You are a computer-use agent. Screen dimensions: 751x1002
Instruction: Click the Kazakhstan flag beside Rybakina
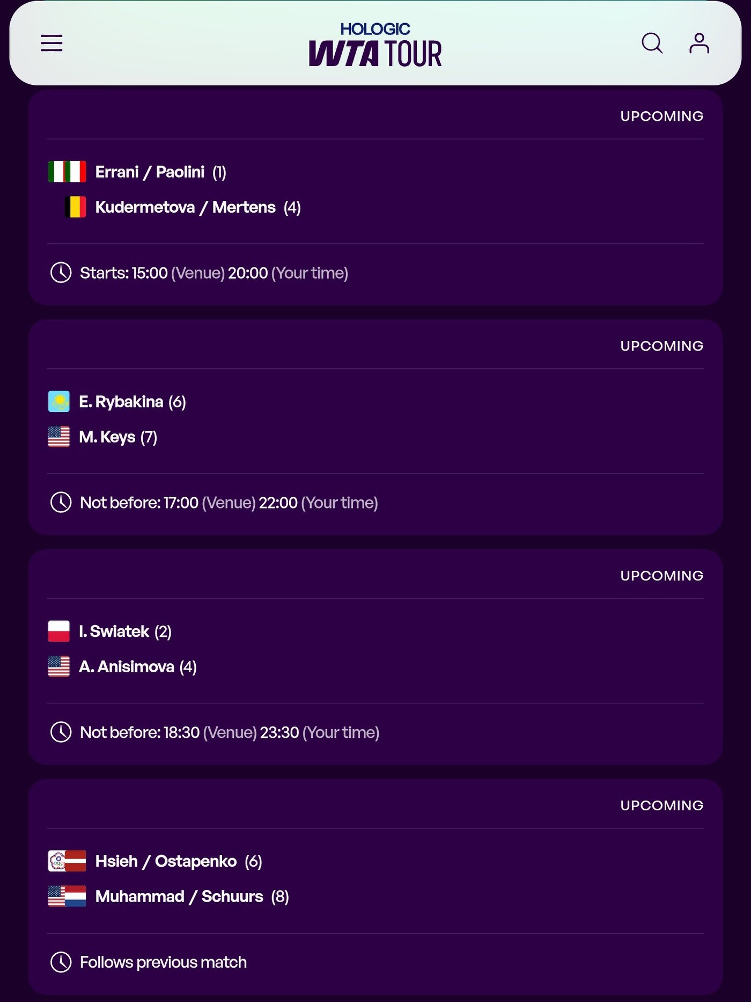(59, 402)
